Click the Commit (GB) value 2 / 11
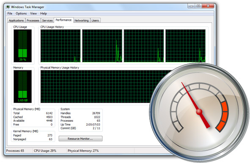Image resolution: width=250 pixels, height=163 pixels. (96, 128)
